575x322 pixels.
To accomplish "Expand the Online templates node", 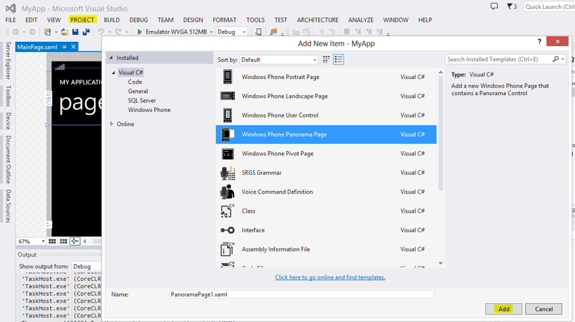I will point(112,124).
